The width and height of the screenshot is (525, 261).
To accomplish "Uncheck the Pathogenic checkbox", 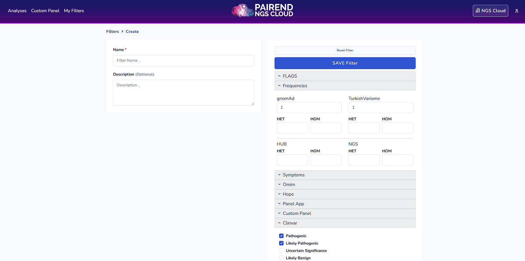I will coord(281,236).
